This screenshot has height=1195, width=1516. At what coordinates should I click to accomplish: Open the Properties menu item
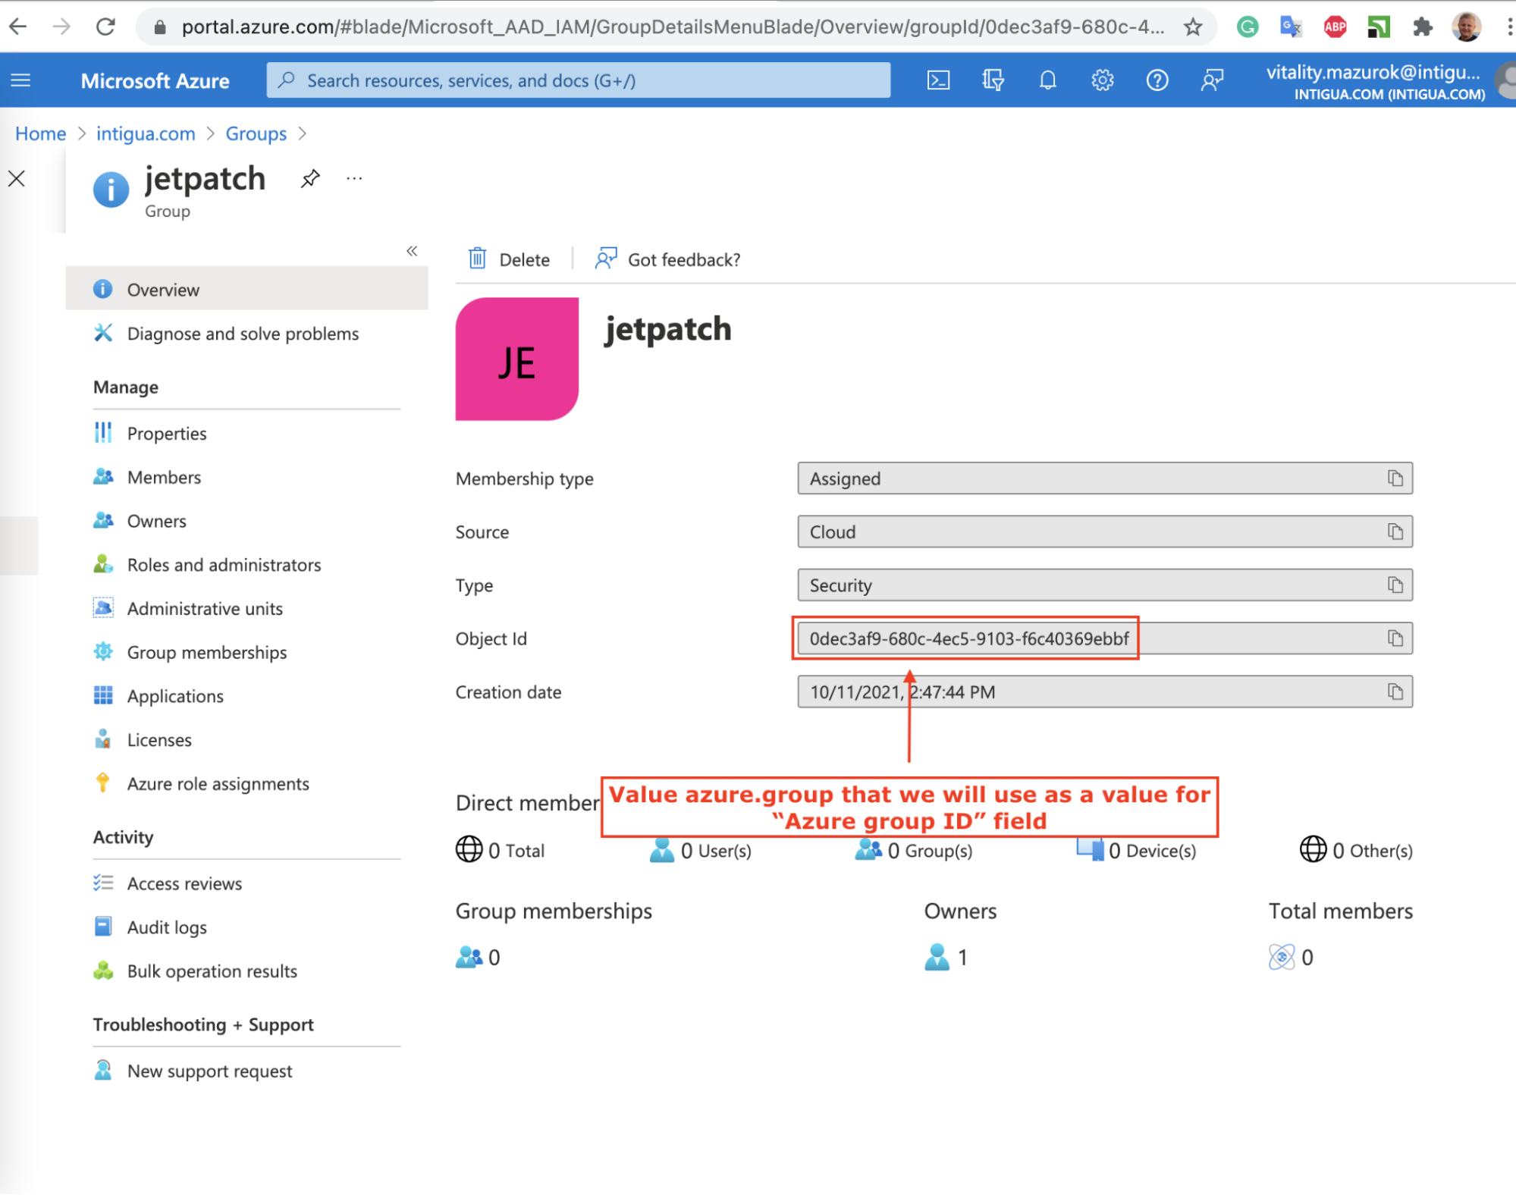pyautogui.click(x=167, y=434)
